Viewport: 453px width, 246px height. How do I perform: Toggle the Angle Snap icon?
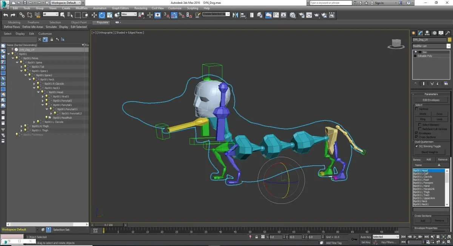[174, 15]
